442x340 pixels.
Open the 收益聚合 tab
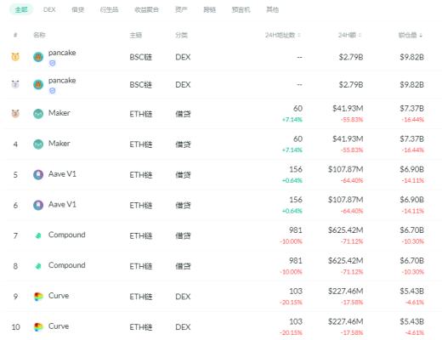(146, 9)
